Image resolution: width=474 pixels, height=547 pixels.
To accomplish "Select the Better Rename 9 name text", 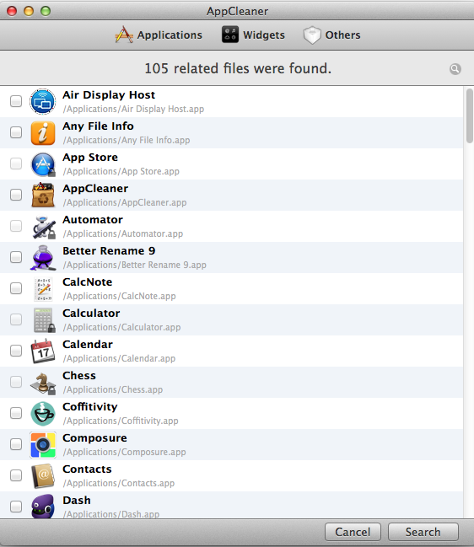I will [x=109, y=251].
